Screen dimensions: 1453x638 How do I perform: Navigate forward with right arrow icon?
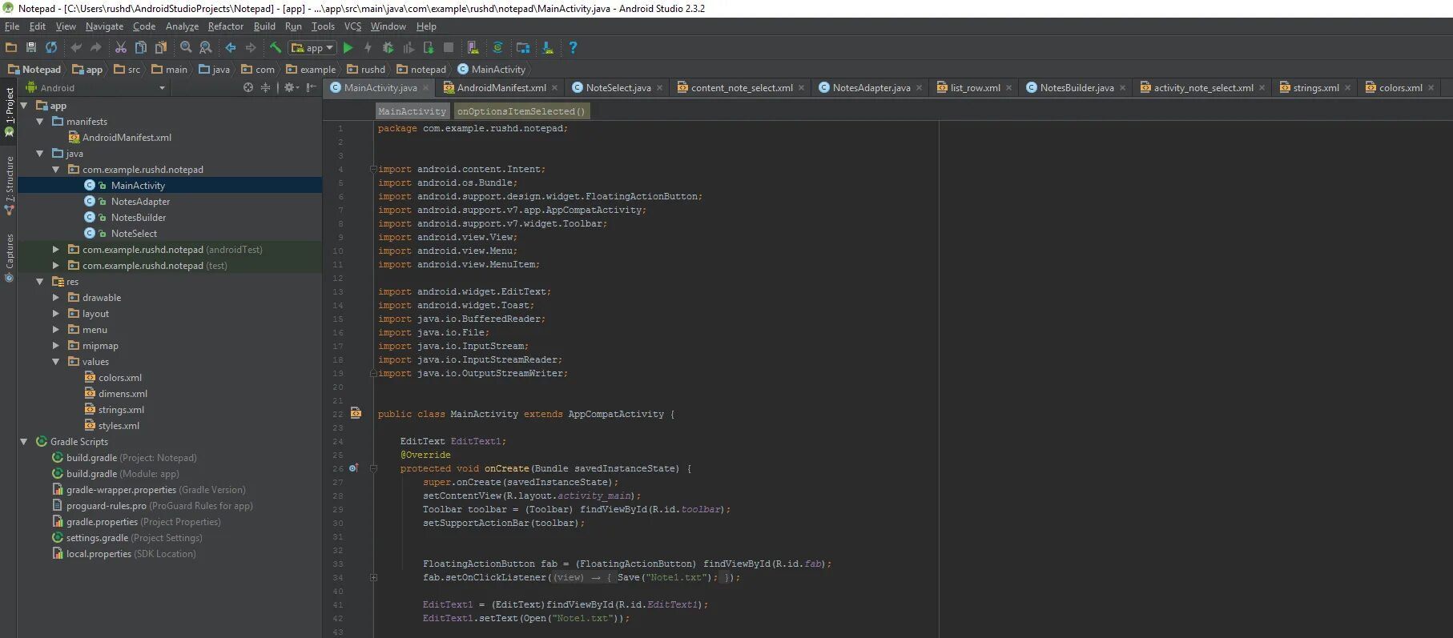[251, 48]
